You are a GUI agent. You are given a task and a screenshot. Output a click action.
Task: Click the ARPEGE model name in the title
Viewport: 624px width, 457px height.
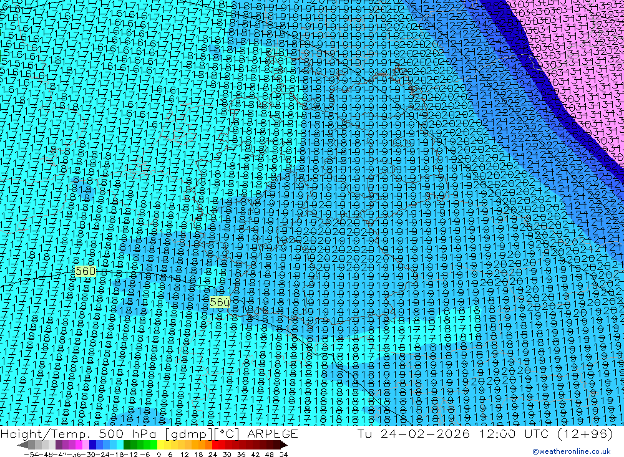click(273, 433)
